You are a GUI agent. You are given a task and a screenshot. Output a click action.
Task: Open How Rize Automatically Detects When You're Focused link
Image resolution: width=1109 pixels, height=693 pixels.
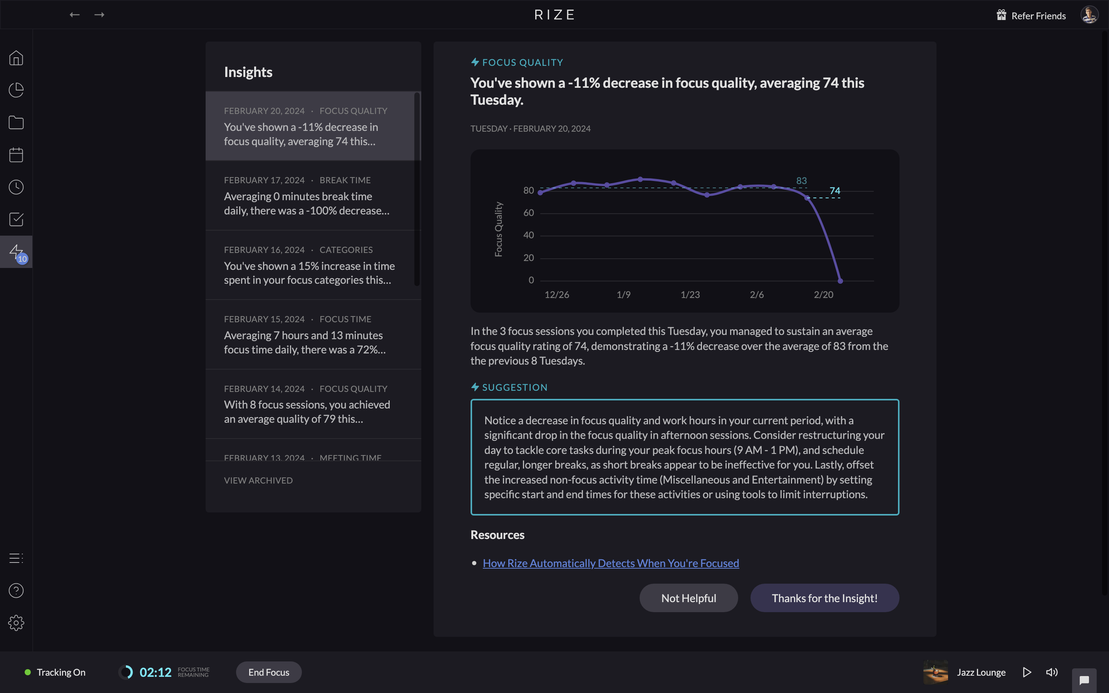[x=610, y=563]
